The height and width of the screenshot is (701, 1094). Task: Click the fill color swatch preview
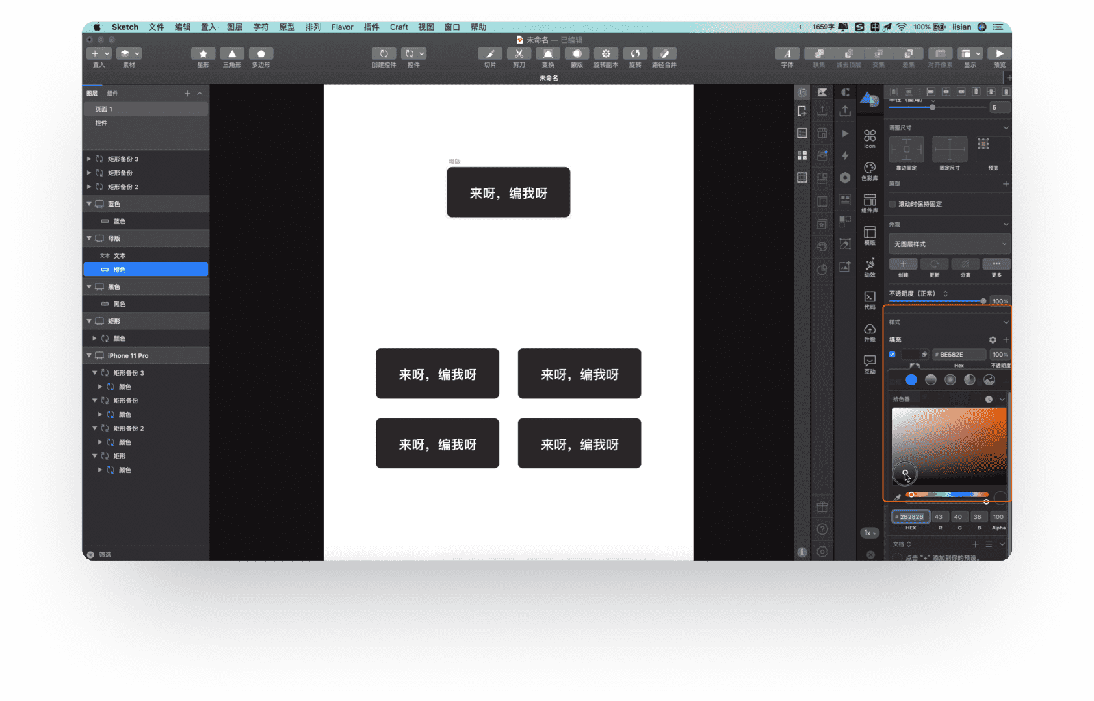pos(909,355)
